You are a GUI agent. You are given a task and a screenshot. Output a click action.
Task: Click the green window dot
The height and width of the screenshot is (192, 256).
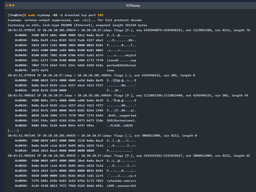coord(10,6)
